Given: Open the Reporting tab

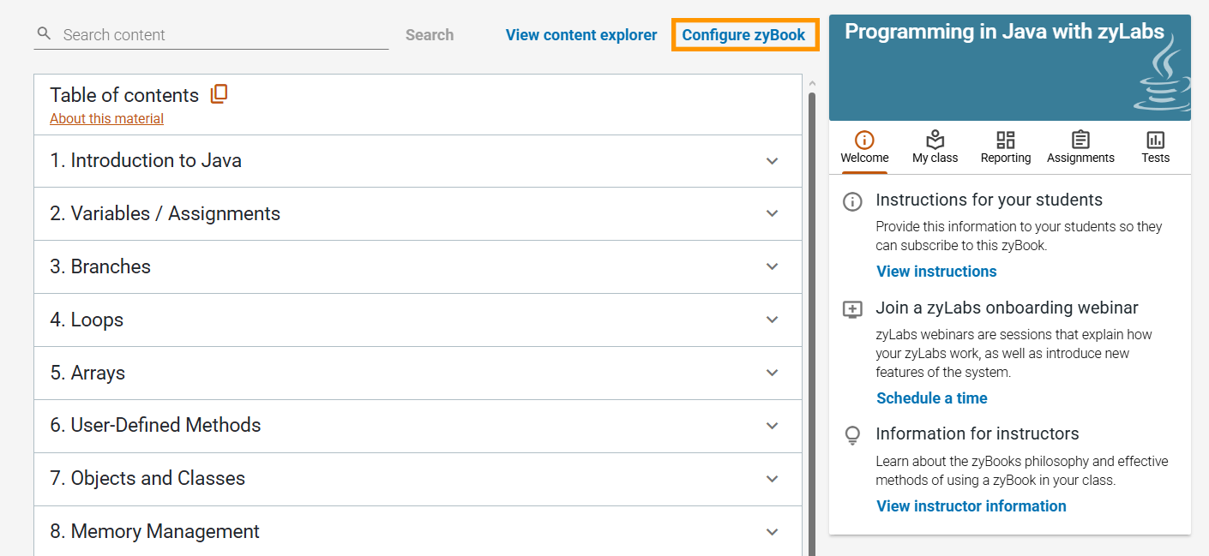Looking at the screenshot, I should tap(1006, 147).
